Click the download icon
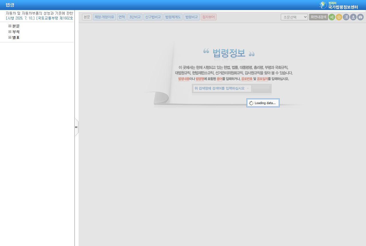The image size is (366, 246). (x=353, y=17)
